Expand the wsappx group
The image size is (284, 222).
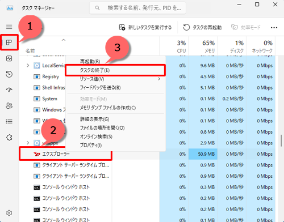click(28, 143)
